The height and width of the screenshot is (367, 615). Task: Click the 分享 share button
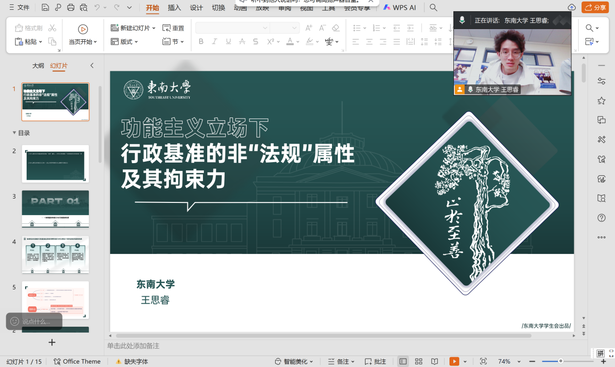595,7
